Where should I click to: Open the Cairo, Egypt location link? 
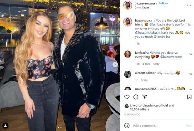click(x=142, y=8)
